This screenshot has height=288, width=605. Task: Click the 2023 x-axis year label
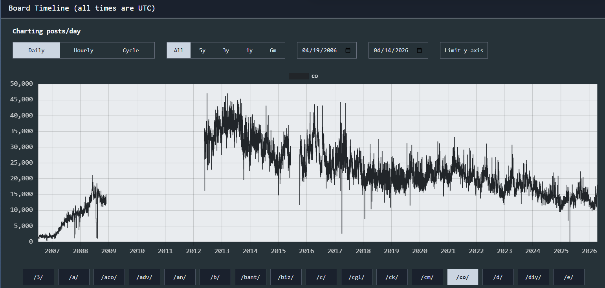(504, 251)
